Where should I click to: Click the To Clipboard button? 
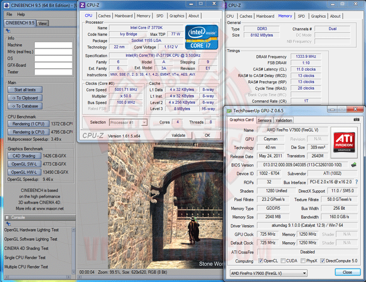tap(25, 98)
